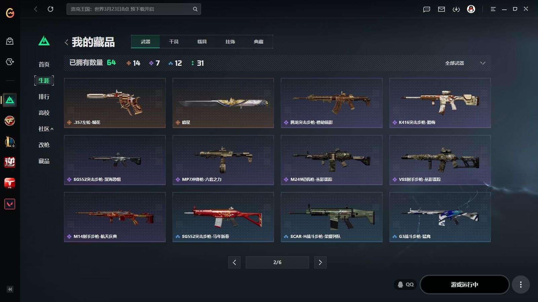This screenshot has width=538, height=302.
Task: Expand the 全部武器 weapon filter dropdown
Action: coord(465,63)
